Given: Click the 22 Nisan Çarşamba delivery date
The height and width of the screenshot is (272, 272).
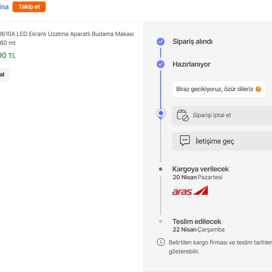Looking at the screenshot, I should tap(198, 229).
